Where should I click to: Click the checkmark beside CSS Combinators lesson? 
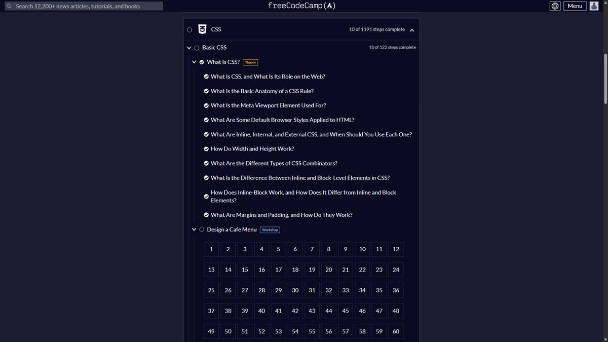(206, 163)
